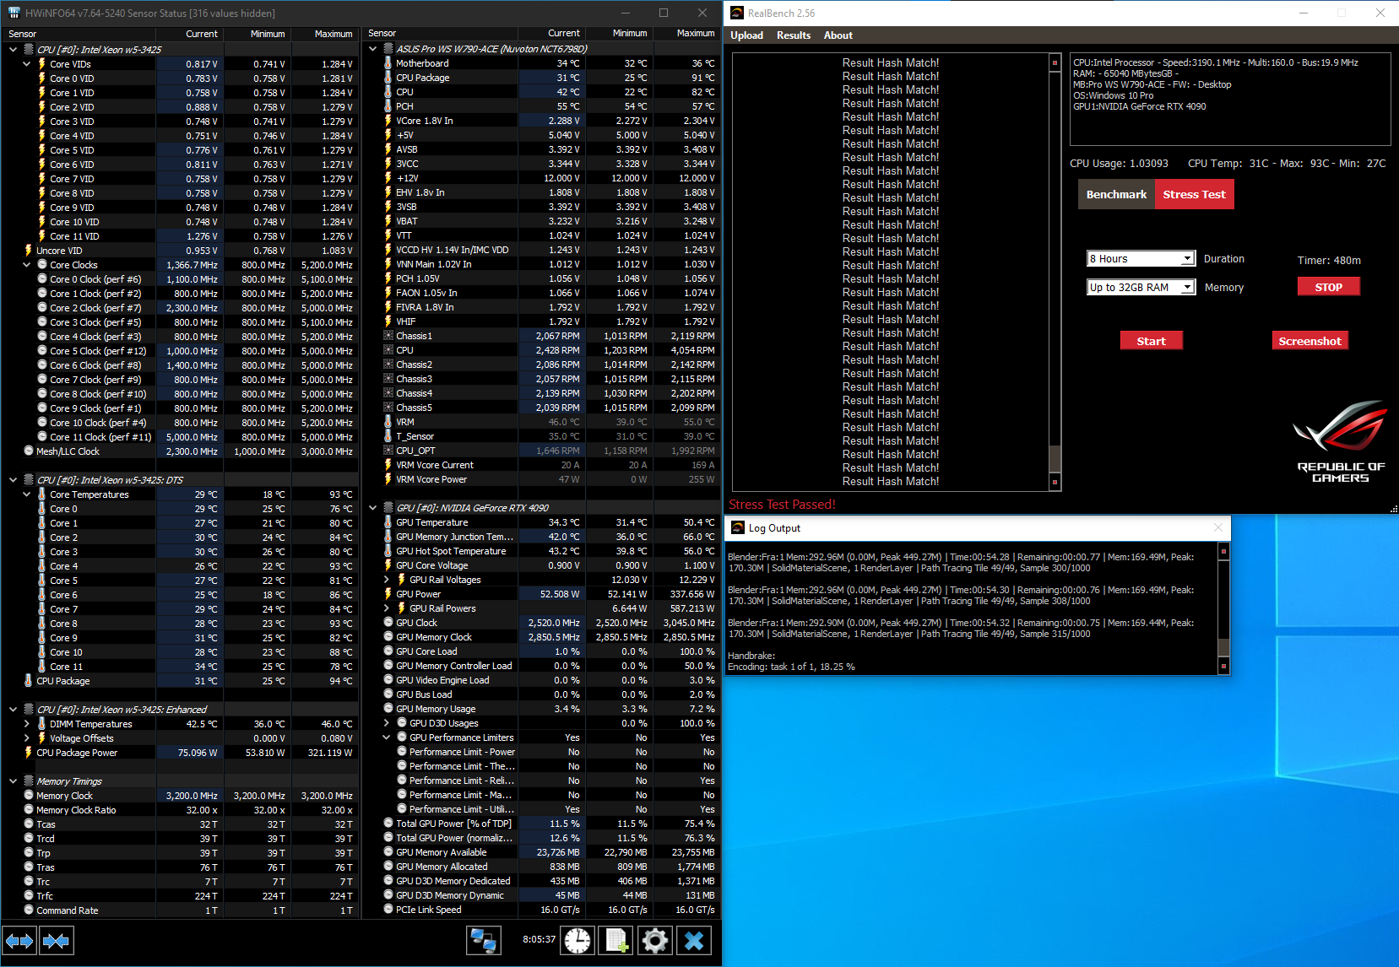Collapse the Core Clocks section
The image size is (1399, 967).
[26, 264]
